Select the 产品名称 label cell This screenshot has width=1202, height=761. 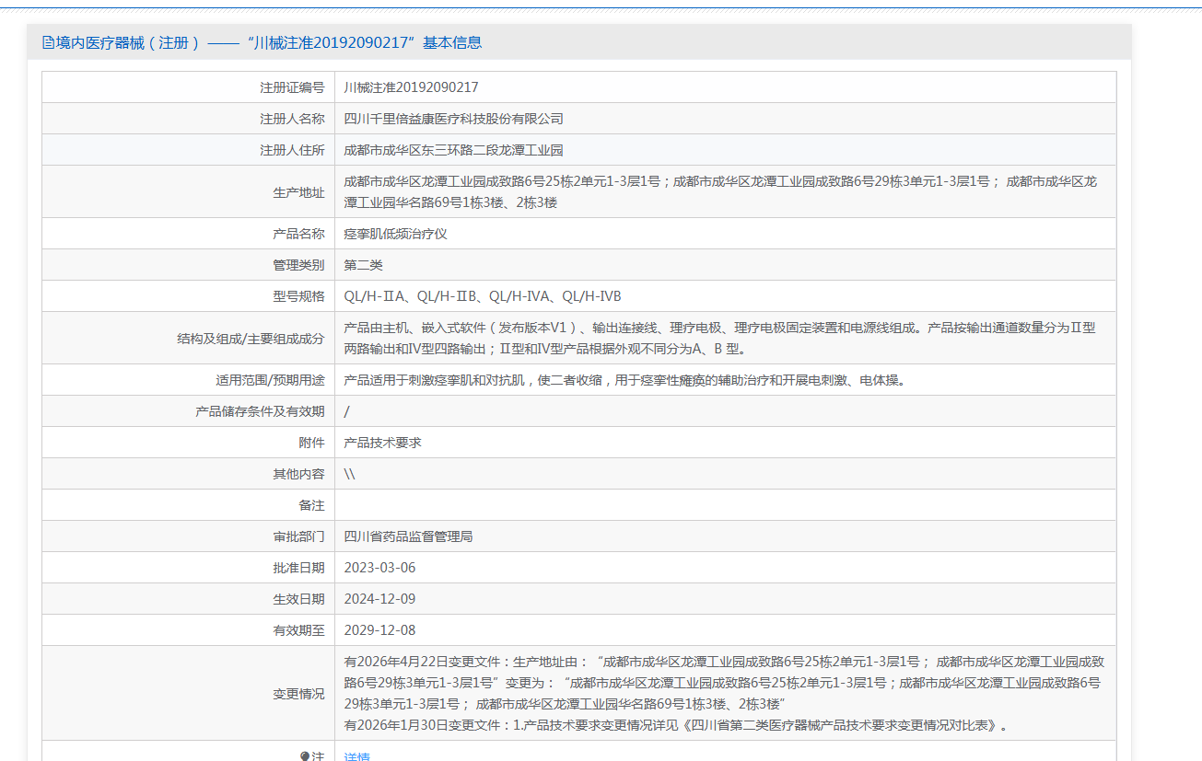(x=188, y=234)
